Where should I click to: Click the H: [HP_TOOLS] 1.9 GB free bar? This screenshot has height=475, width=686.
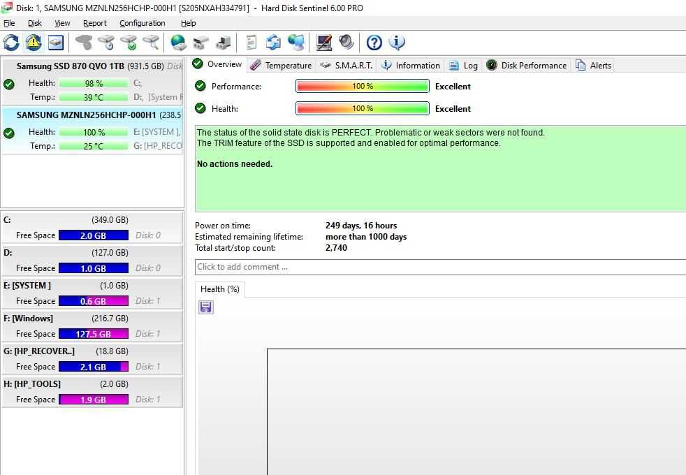pyautogui.click(x=93, y=400)
